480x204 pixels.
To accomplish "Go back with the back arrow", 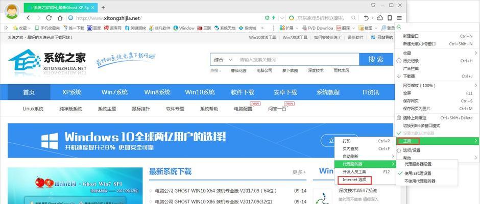I will click(28, 18).
